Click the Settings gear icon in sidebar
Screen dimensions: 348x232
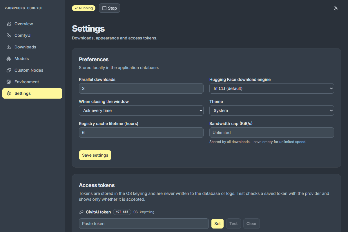[9, 93]
